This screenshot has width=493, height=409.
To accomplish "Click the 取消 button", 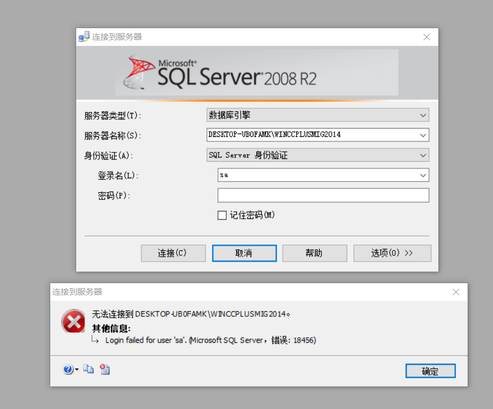I will [245, 253].
